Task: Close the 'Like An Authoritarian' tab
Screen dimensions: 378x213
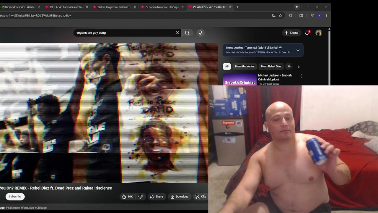Action: [x=87, y=7]
